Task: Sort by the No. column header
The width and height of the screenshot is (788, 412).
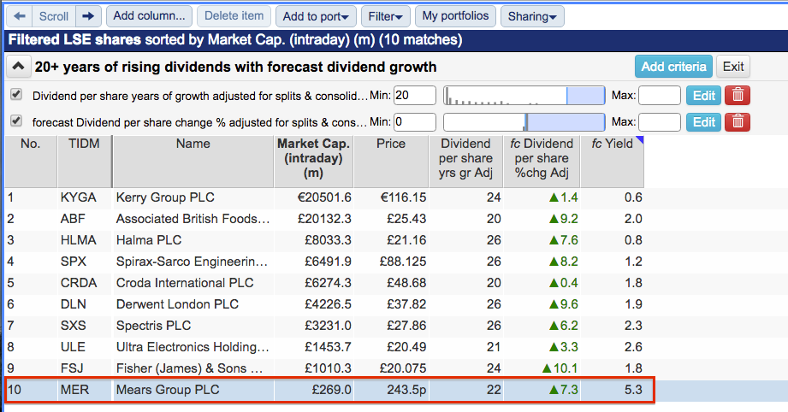Action: [30, 161]
